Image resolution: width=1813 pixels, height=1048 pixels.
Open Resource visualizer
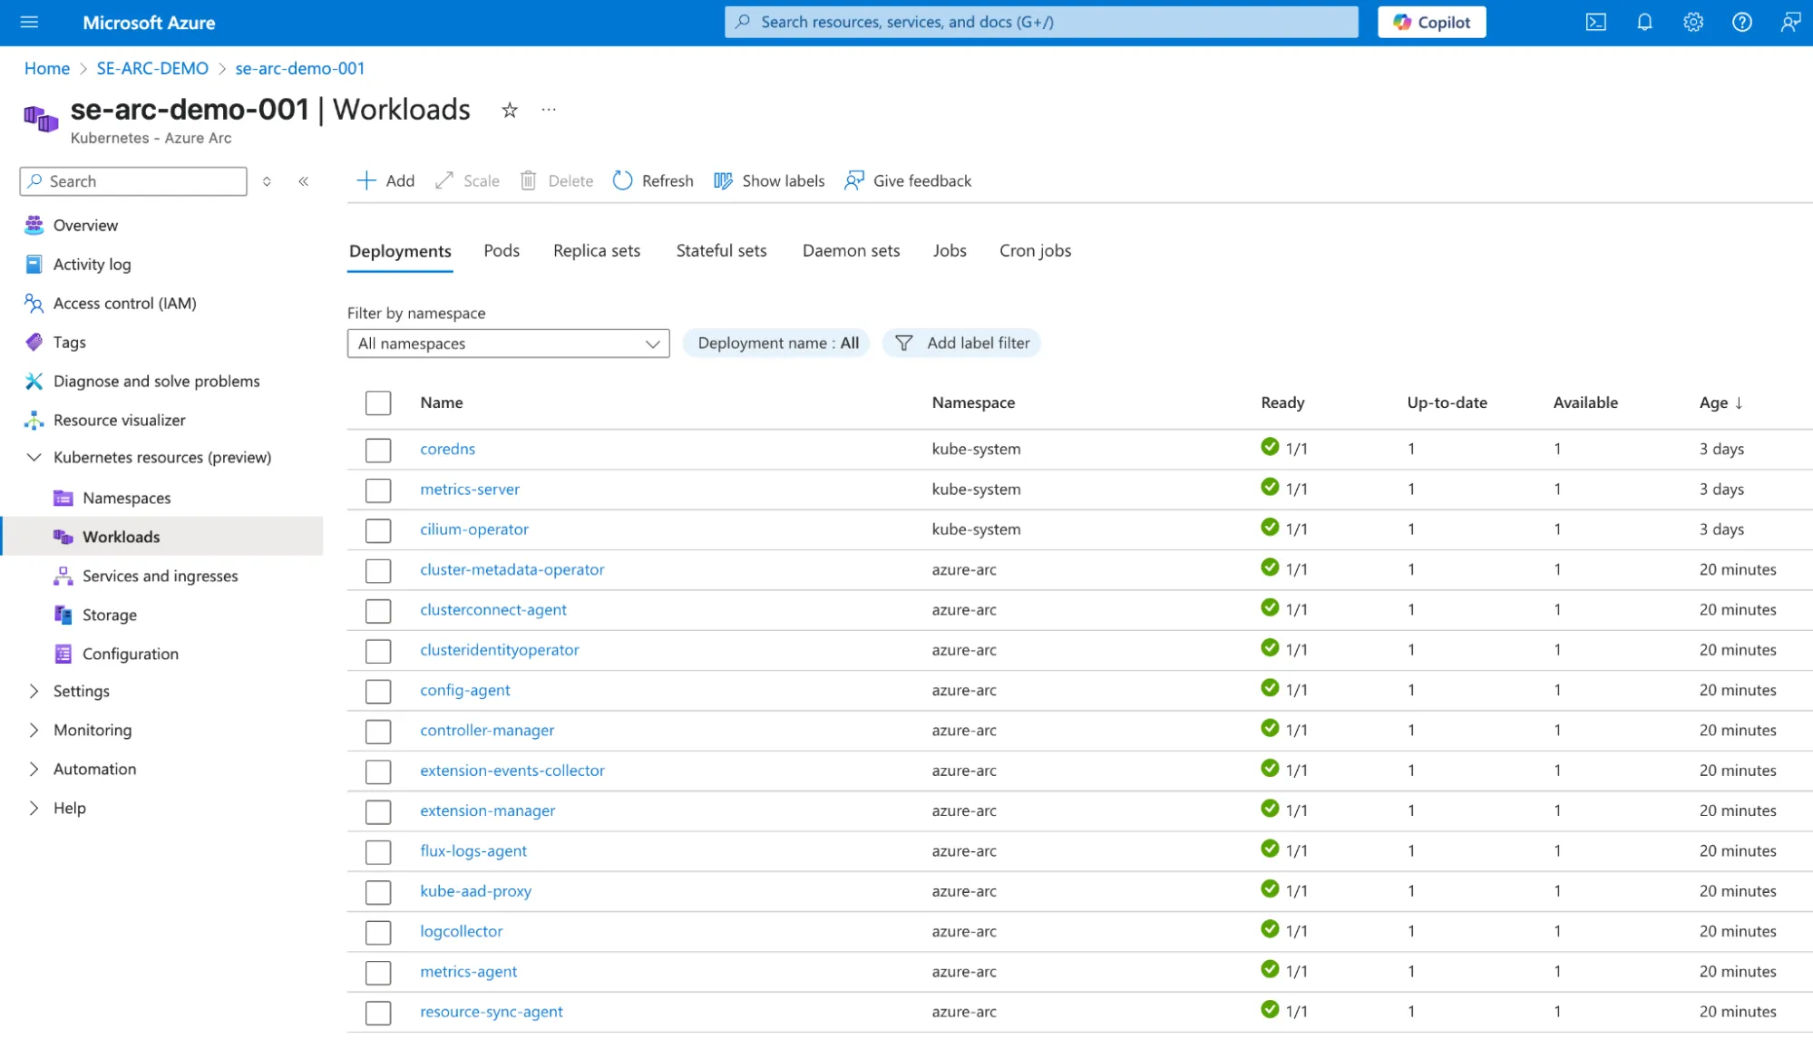click(x=119, y=420)
